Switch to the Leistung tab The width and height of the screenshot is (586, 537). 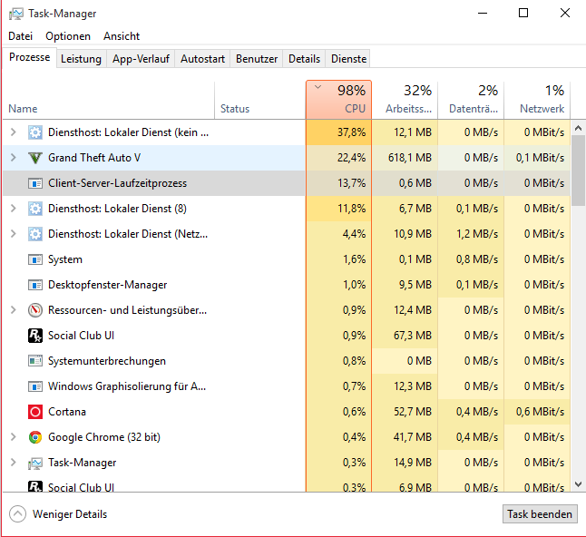81,59
